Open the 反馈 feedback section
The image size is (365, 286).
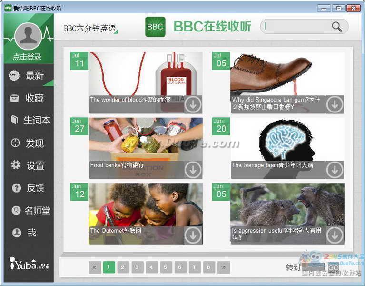tap(29, 188)
